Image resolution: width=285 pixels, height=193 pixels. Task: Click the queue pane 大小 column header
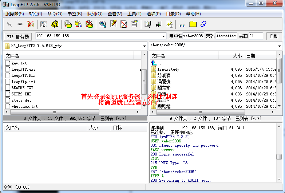tap(99, 127)
